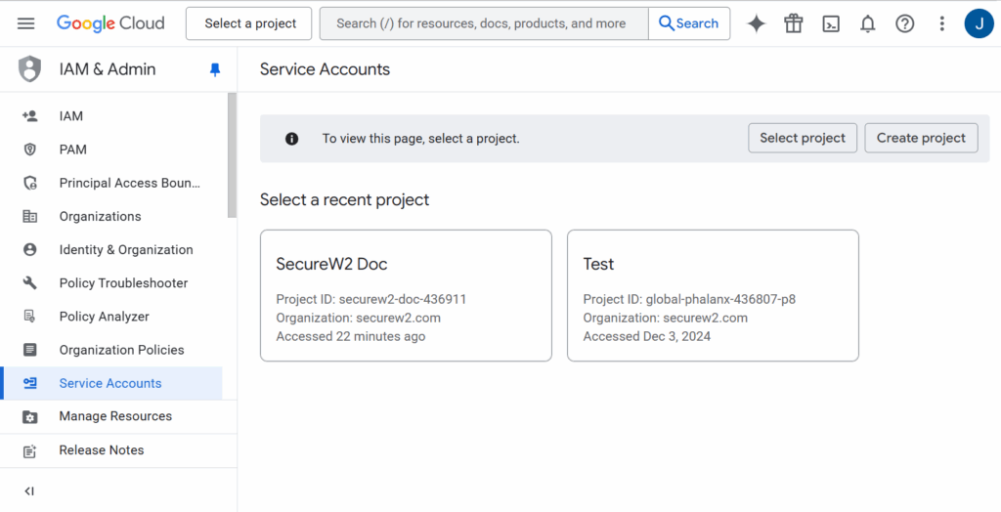Open the Select a project picker
1001x512 pixels.
click(x=249, y=23)
